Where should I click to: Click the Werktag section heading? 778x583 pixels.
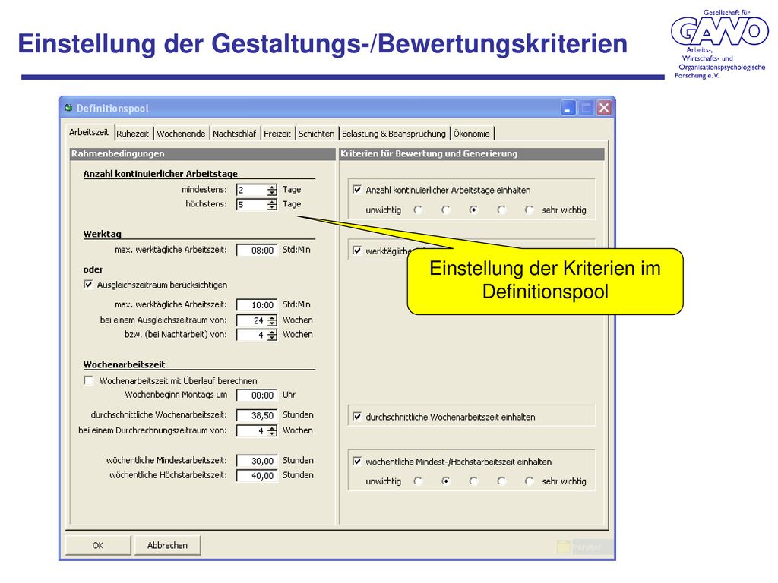[103, 234]
